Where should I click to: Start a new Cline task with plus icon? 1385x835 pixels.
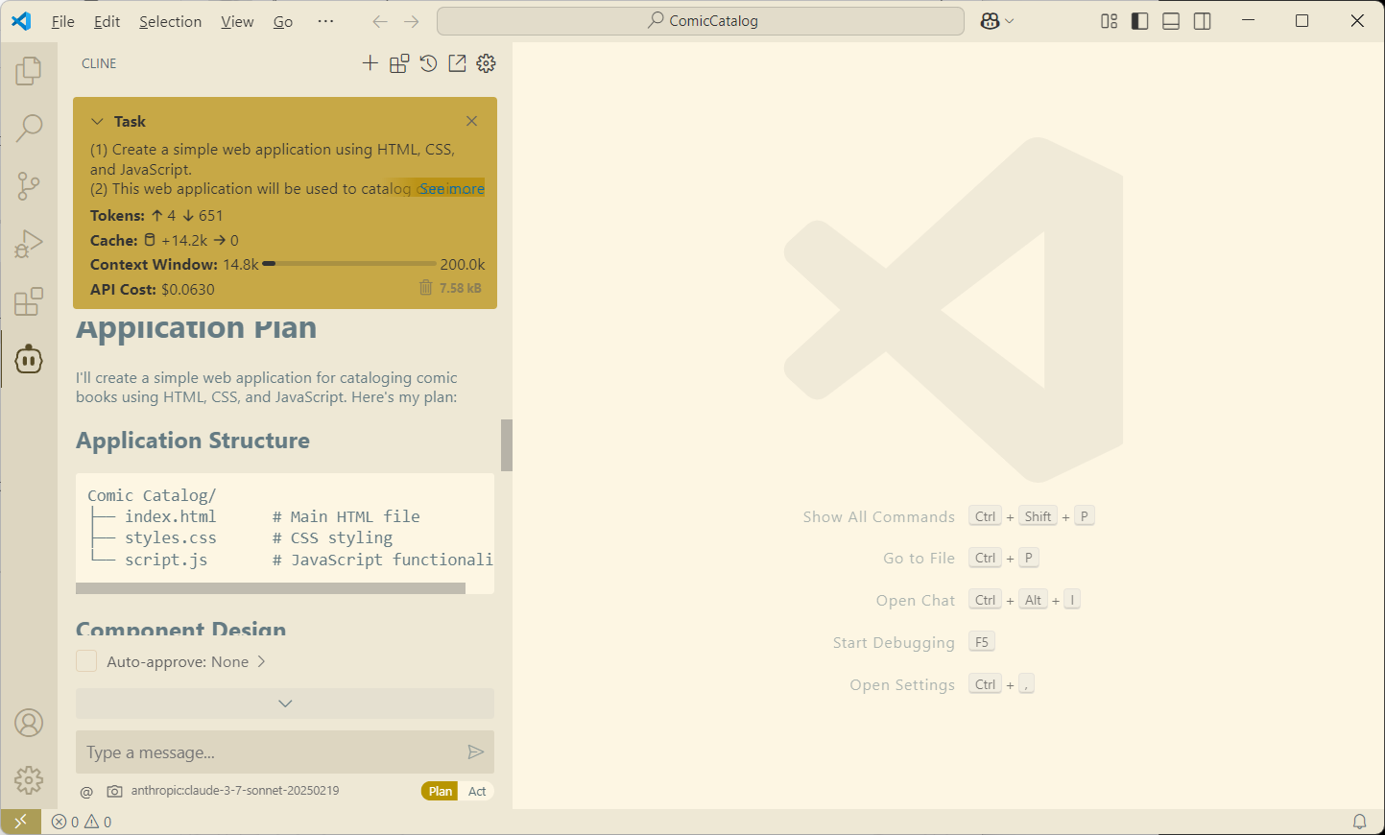tap(370, 63)
